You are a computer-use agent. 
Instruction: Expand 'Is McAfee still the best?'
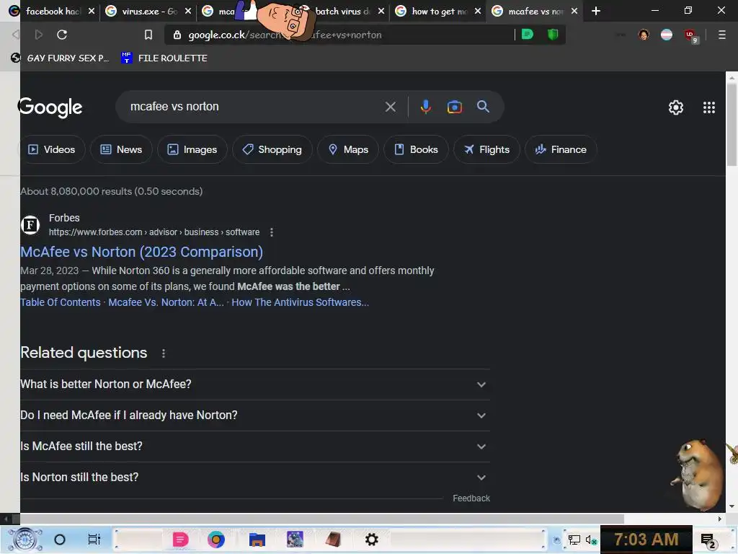click(x=254, y=447)
